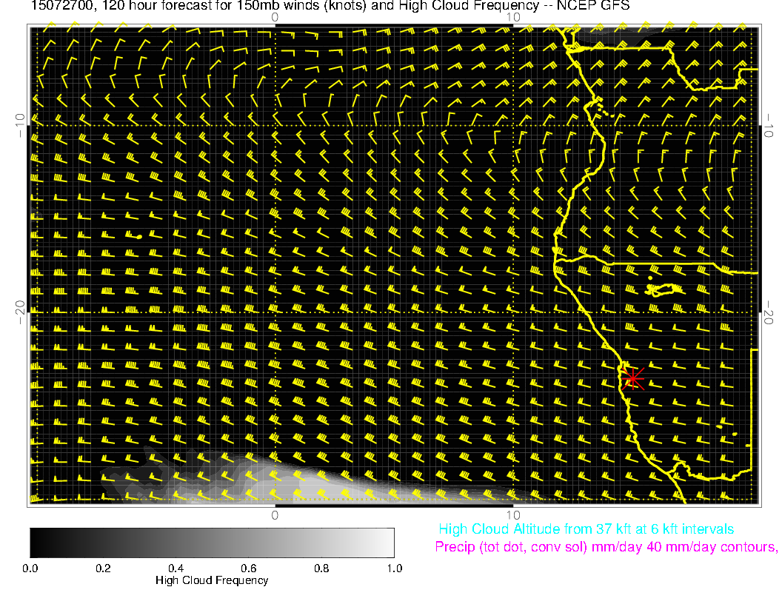Click the magenta Precip contour legend text
This screenshot has height=604, width=782.
(606, 548)
